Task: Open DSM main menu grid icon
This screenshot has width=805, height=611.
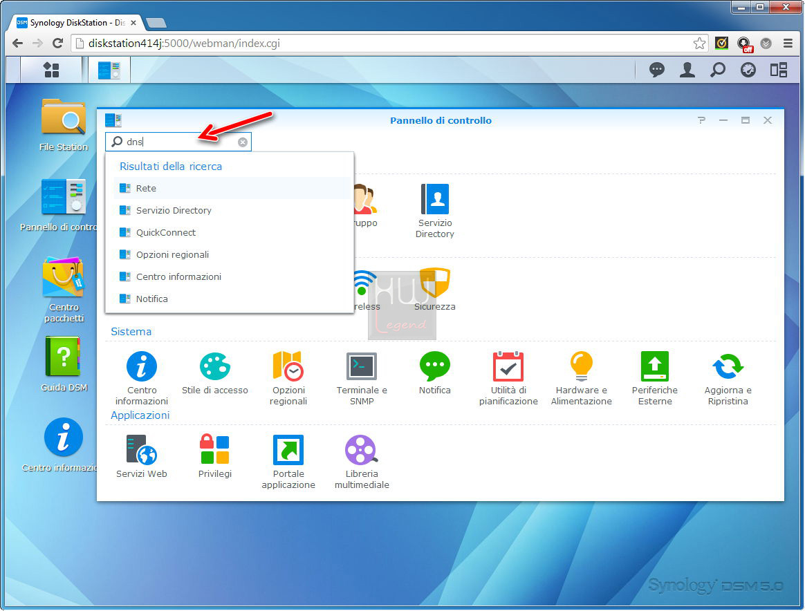Action: tap(51, 70)
